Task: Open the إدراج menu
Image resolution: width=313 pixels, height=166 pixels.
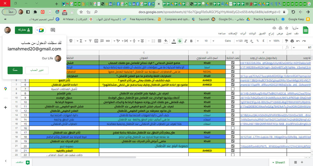Action: pos(271,33)
